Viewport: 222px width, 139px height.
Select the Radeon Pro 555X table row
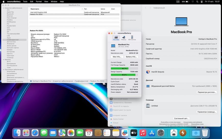click(74, 14)
